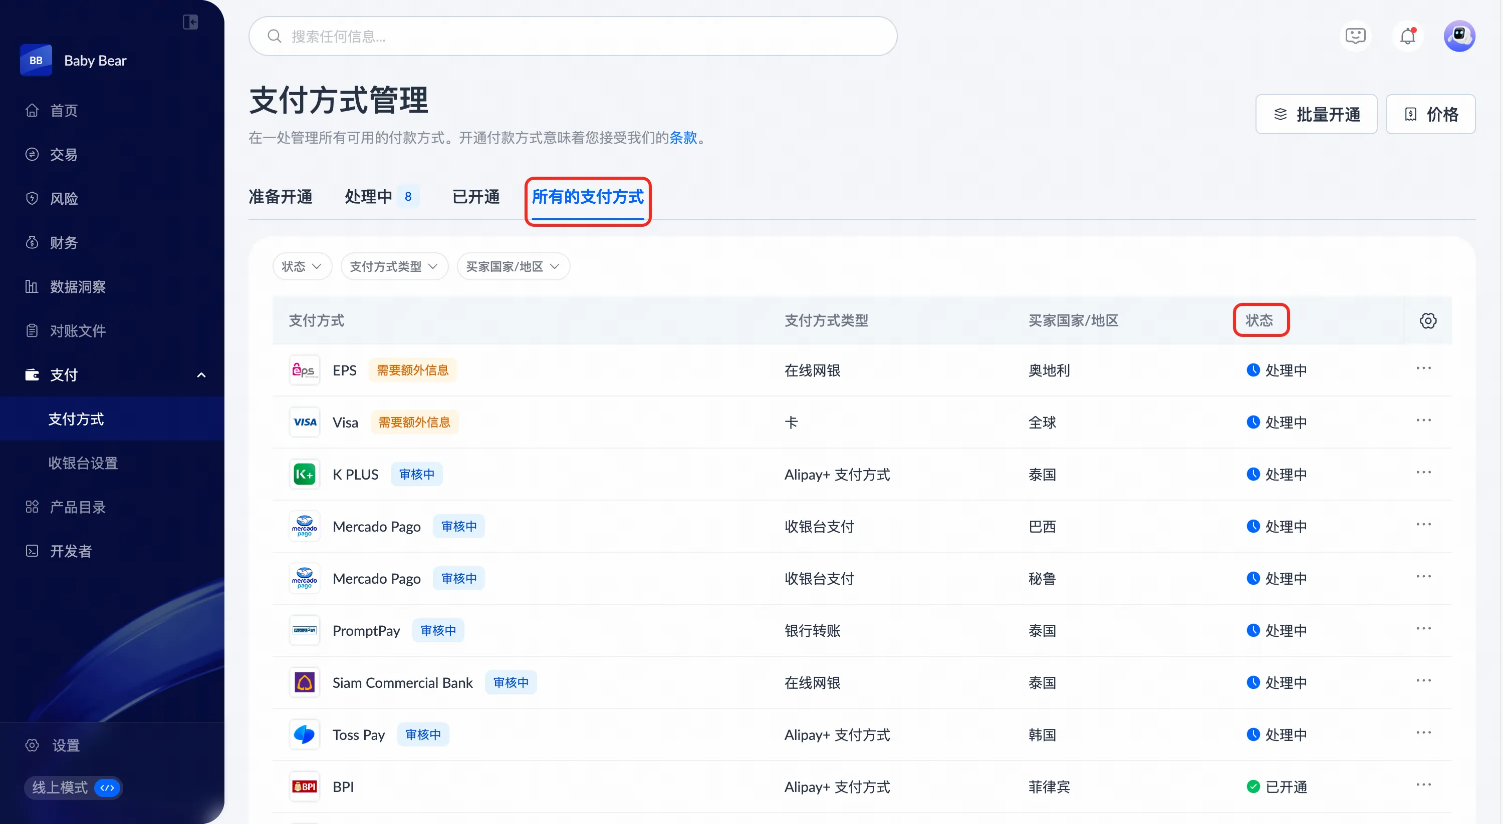The width and height of the screenshot is (1503, 824).
Task: Open the chat assistant icon
Action: [1355, 36]
